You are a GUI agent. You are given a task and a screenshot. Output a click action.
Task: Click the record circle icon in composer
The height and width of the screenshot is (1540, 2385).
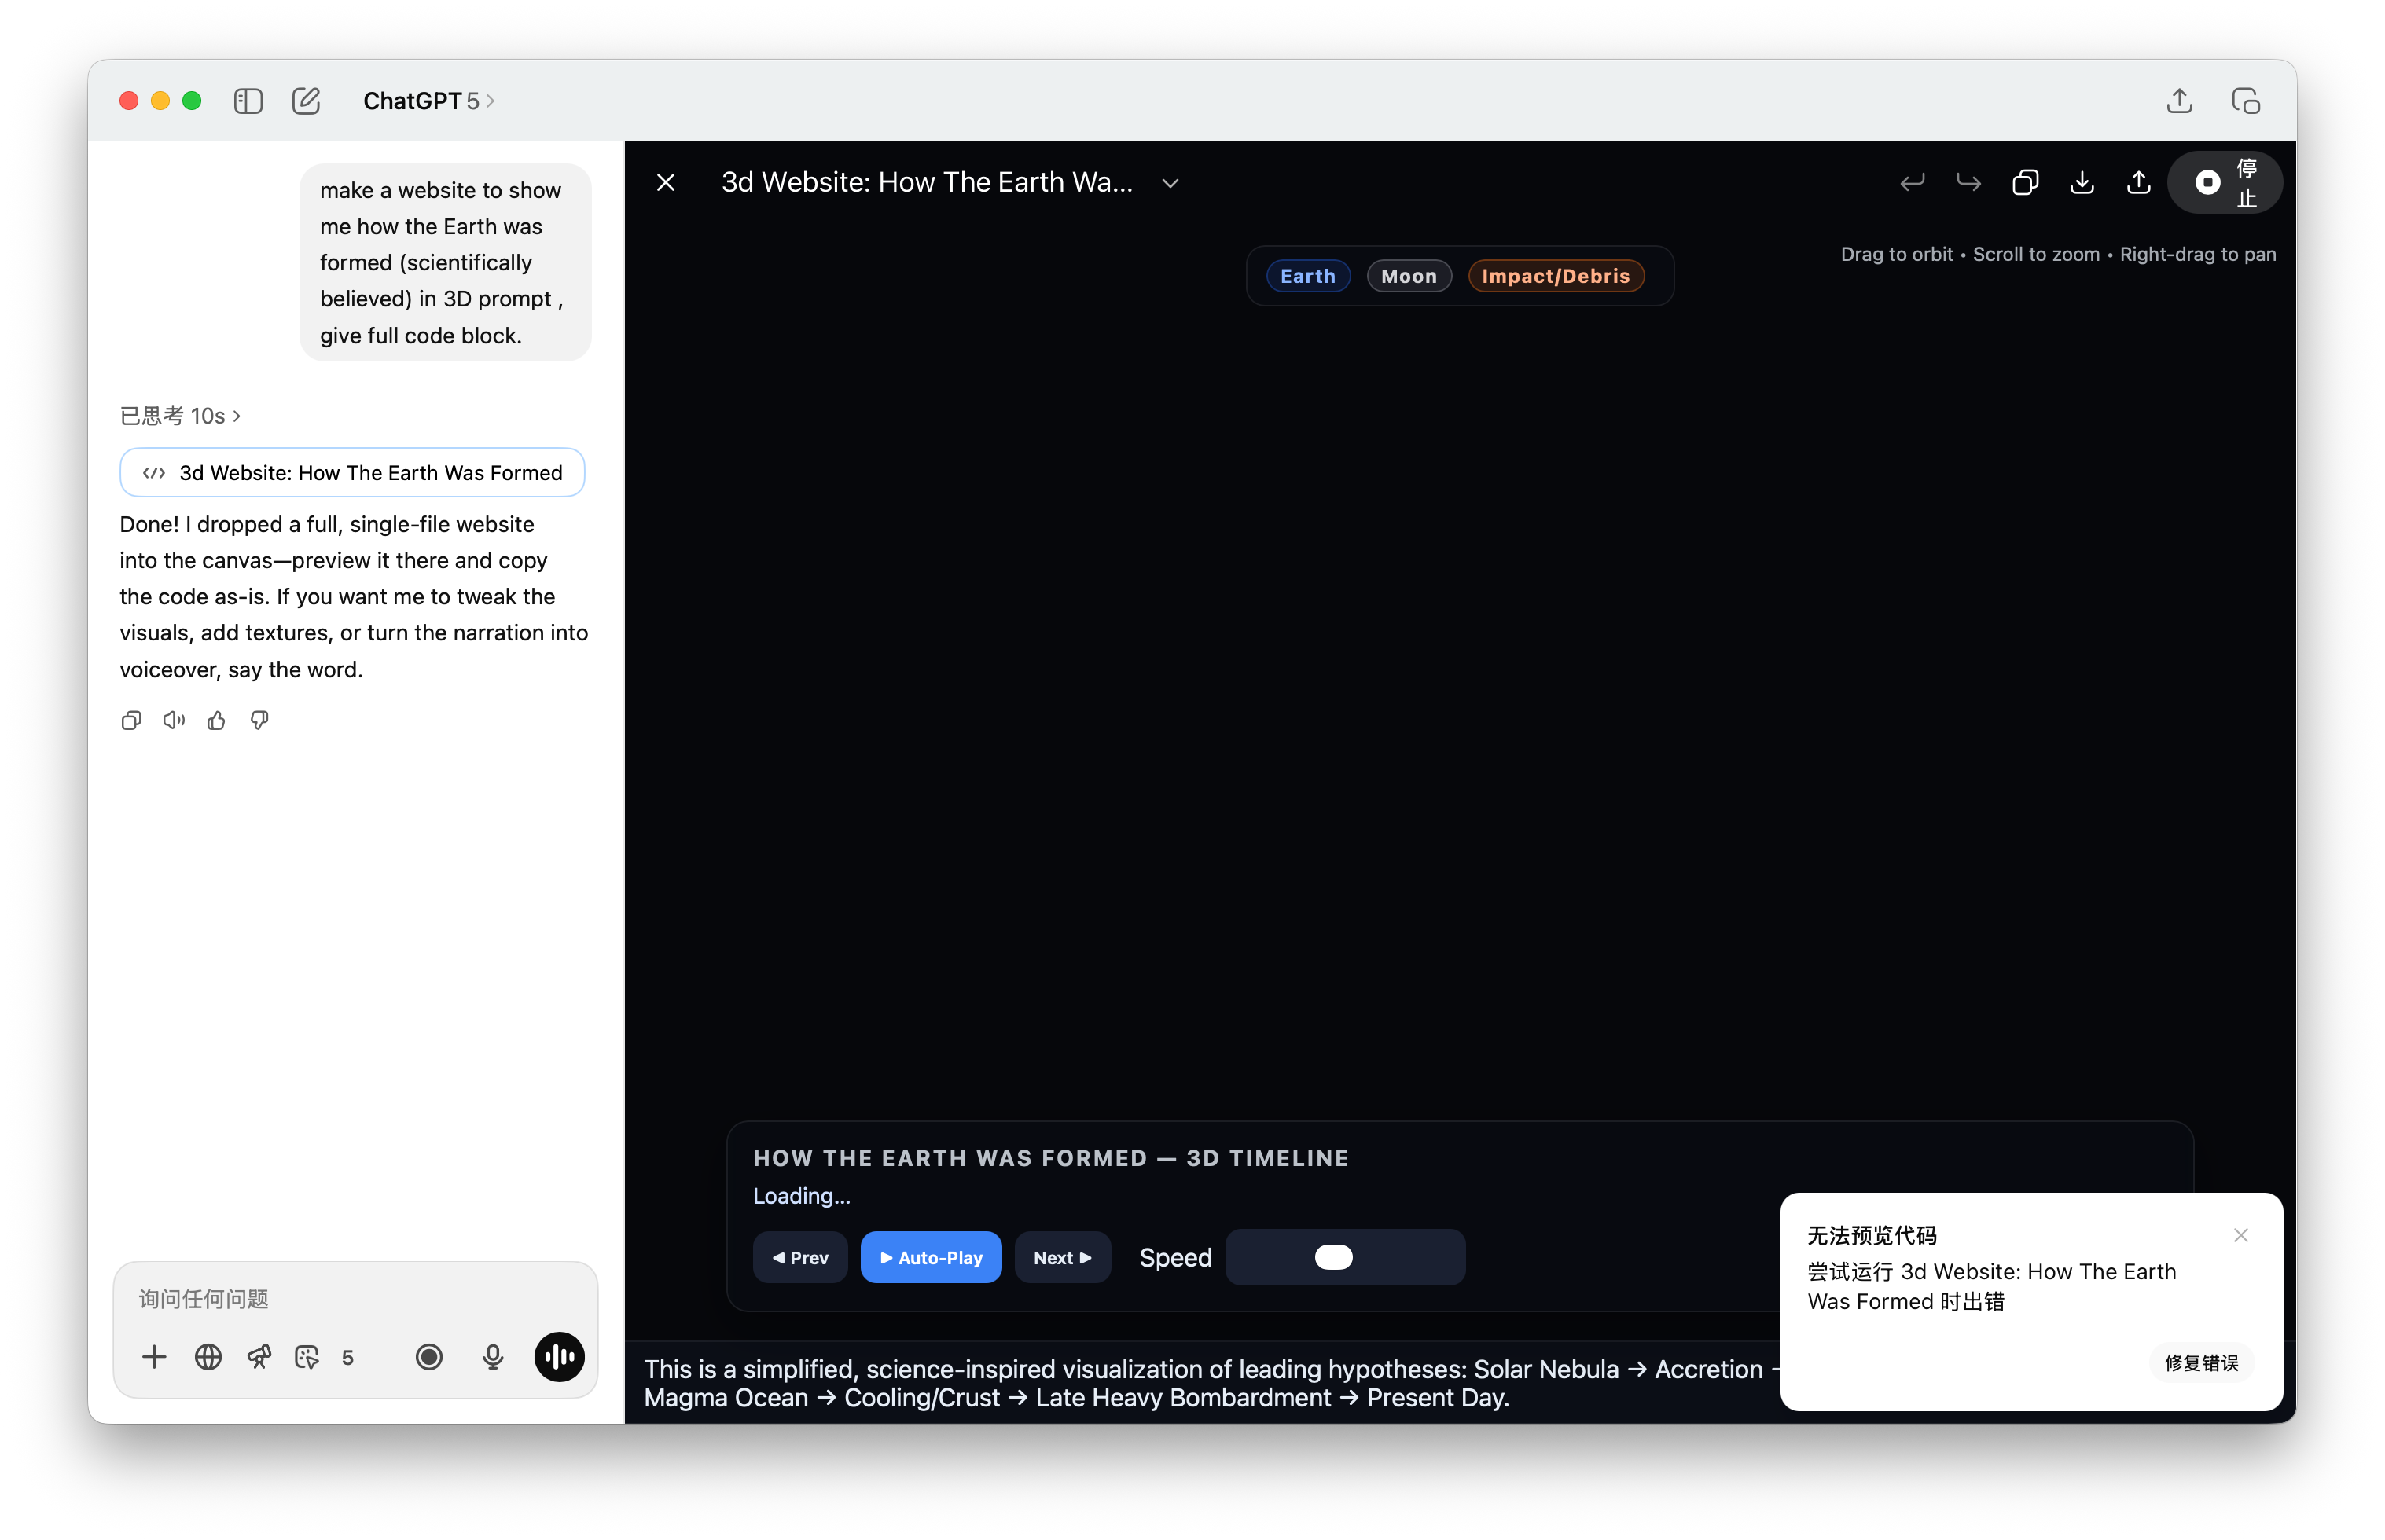click(429, 1357)
